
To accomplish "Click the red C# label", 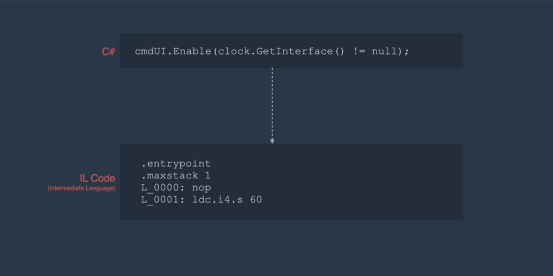I will coord(108,52).
